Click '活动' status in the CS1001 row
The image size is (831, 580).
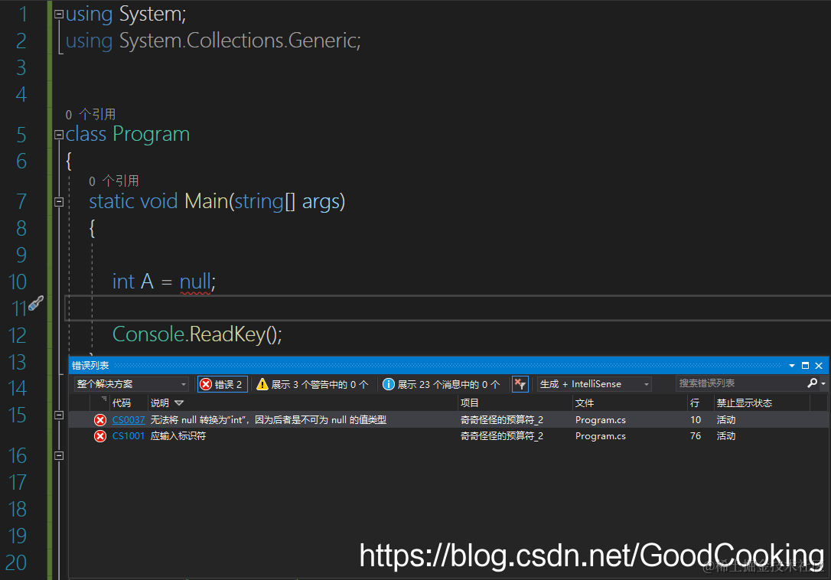point(726,436)
